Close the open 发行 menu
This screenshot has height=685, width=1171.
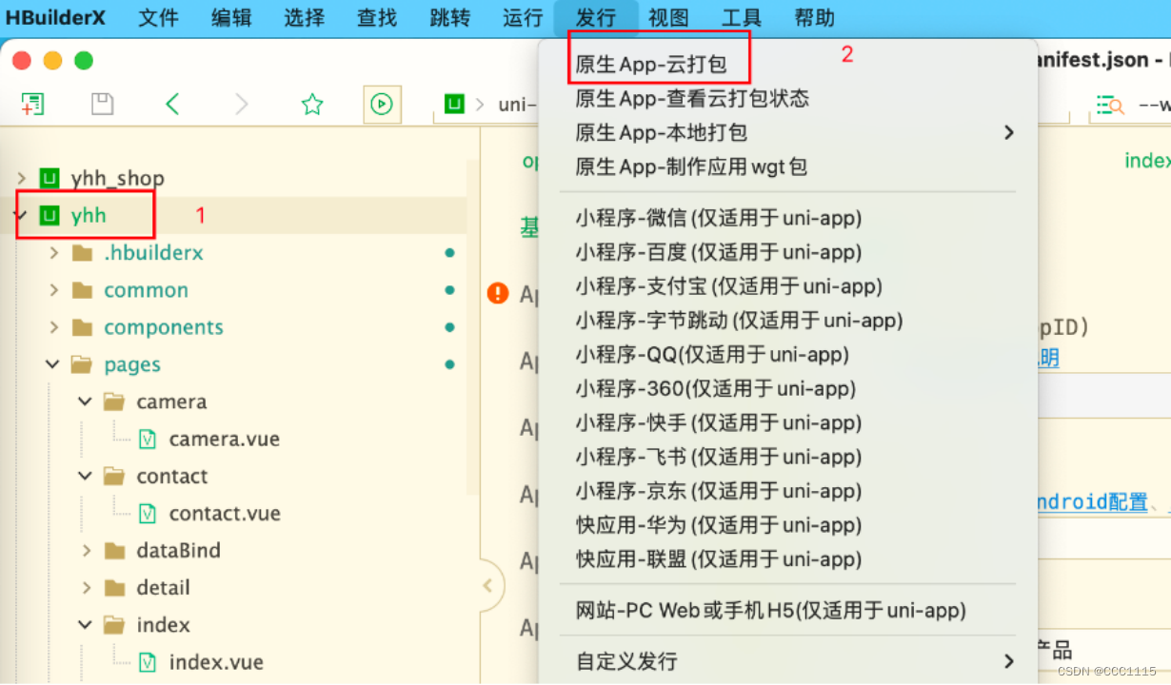[x=596, y=17]
